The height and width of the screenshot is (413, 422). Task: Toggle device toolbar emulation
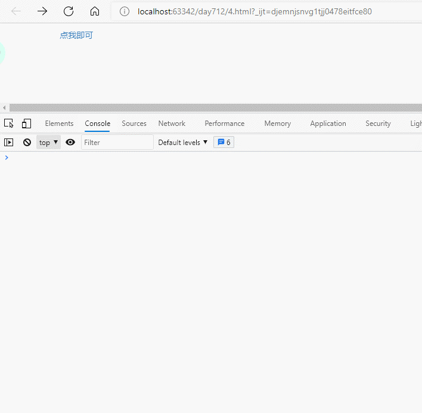point(26,124)
